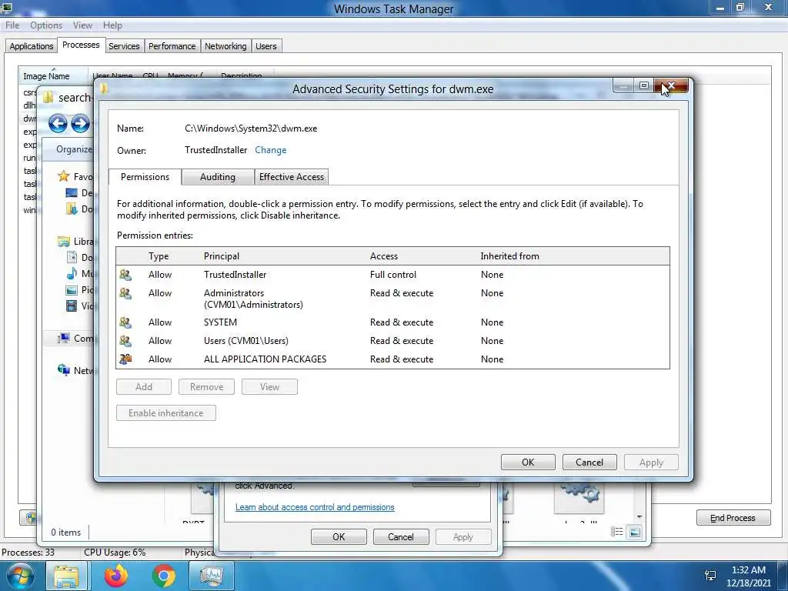Screen dimensions: 788x591
Task: Sort permission entries by Principal column
Action: click(x=222, y=256)
